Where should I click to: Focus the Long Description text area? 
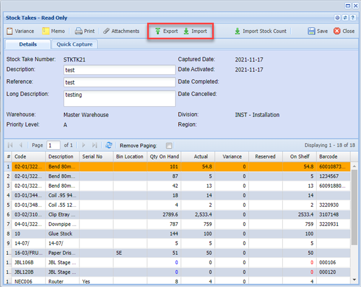119,98
